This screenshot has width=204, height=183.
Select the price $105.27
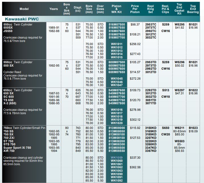(135, 62)
